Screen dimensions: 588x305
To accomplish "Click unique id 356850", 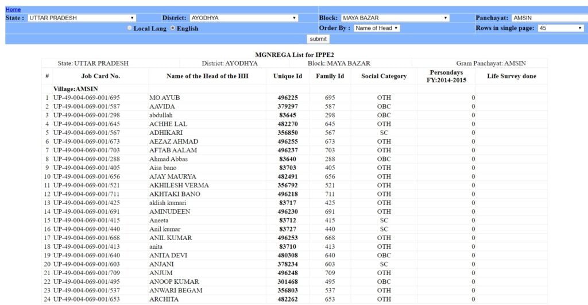I will click(288, 133).
